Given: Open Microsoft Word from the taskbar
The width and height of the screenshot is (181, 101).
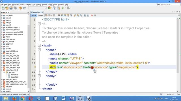Looking at the screenshot, I should [63, 98].
